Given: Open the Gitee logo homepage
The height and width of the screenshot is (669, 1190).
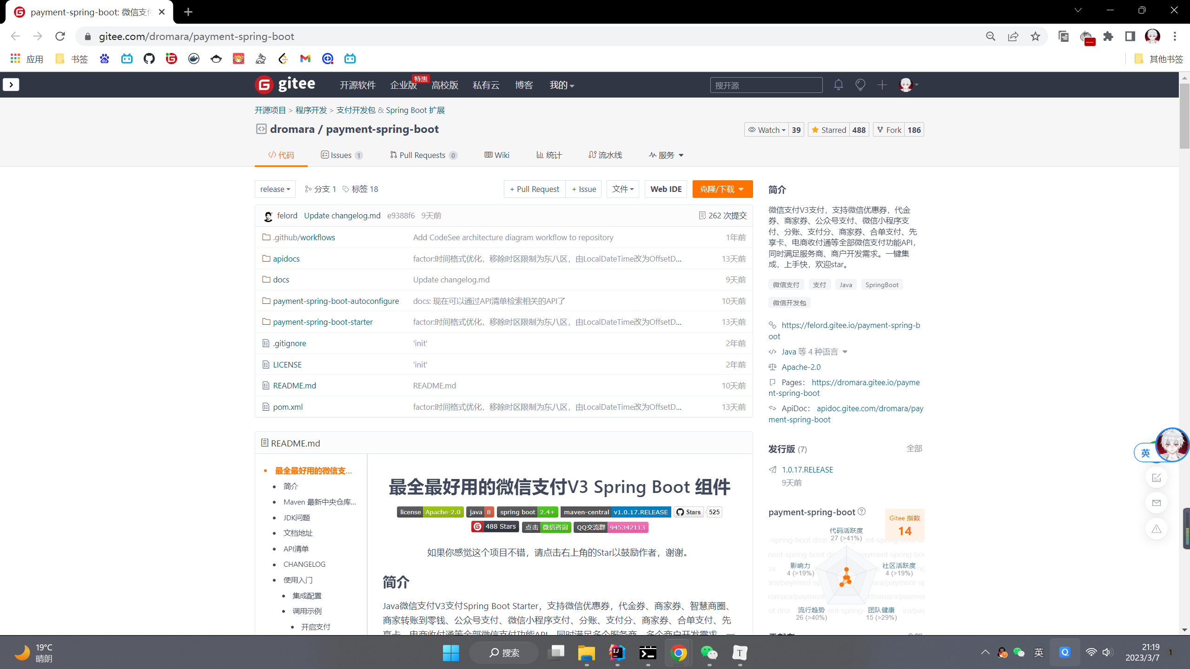Looking at the screenshot, I should 285,85.
